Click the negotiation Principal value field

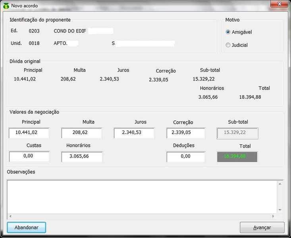pyautogui.click(x=29, y=133)
